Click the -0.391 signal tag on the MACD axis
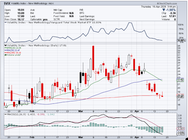 pyautogui.click(x=181, y=129)
